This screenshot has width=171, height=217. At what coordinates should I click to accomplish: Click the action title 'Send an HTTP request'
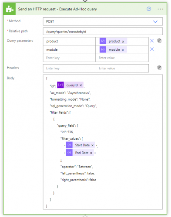click(37, 9)
